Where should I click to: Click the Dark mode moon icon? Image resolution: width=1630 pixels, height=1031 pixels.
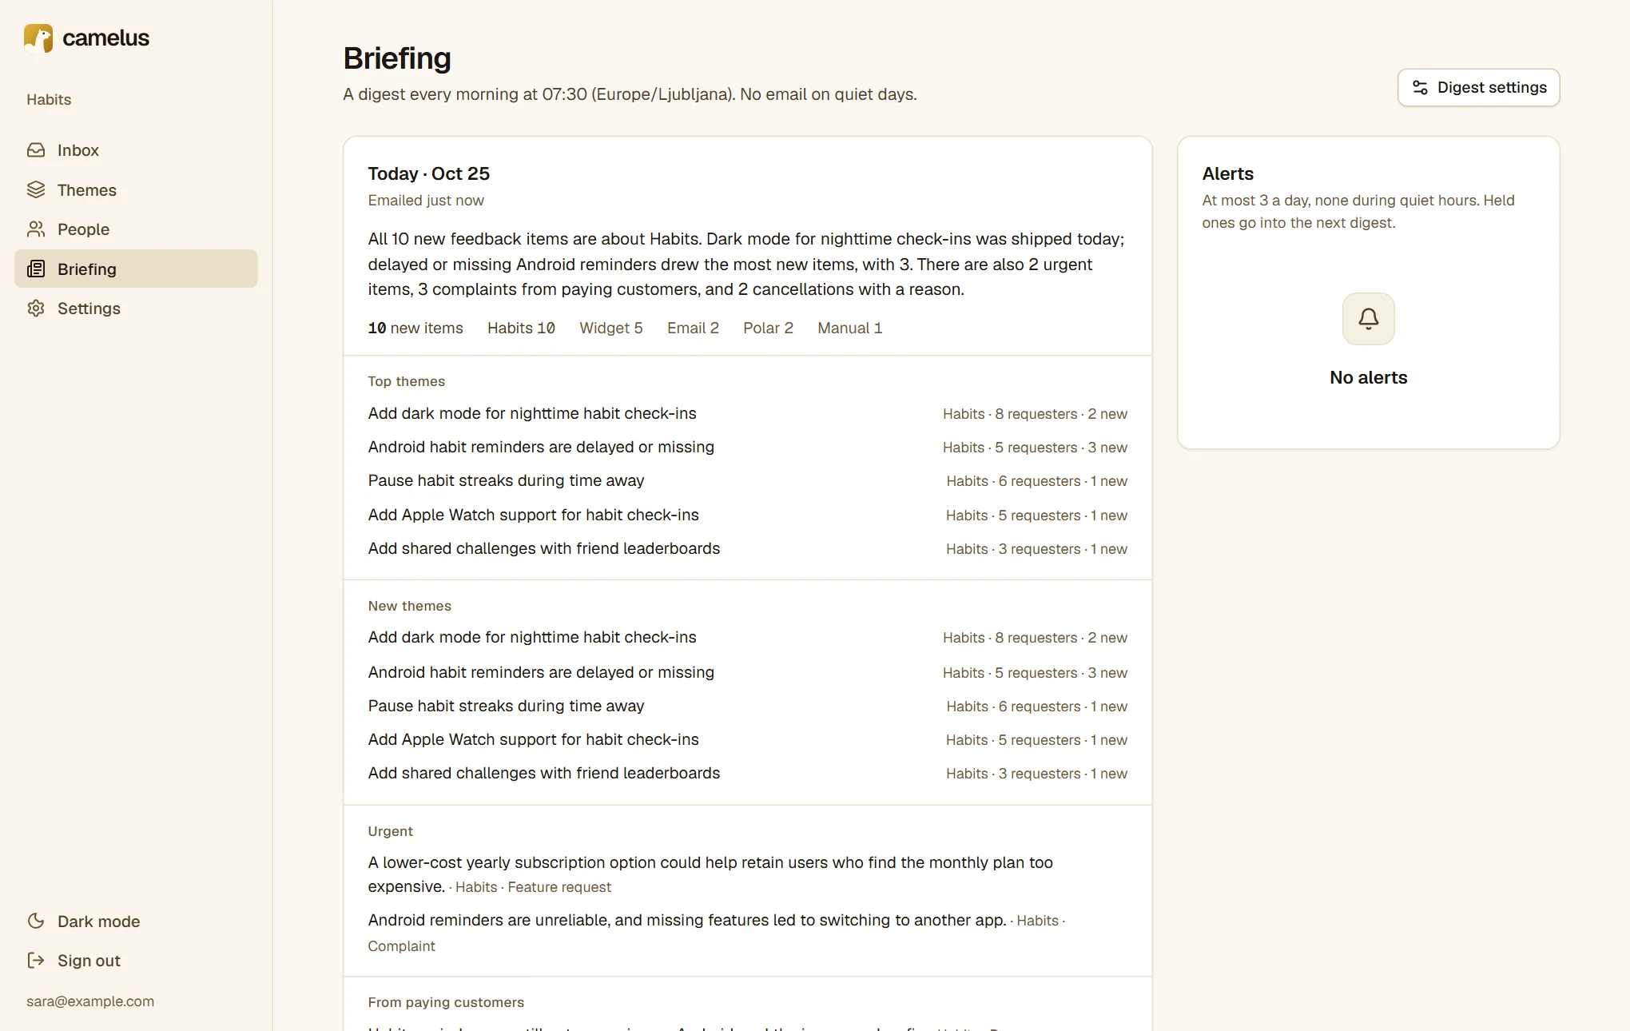tap(36, 922)
